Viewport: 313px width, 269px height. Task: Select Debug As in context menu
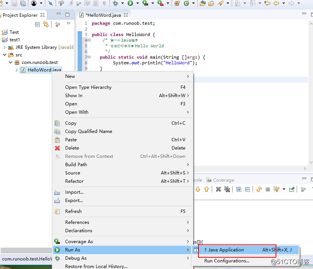pyautogui.click(x=123, y=258)
